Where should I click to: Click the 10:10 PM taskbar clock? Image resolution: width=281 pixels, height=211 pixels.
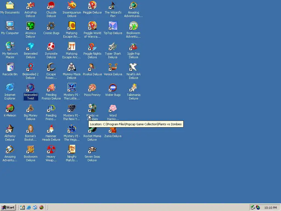[x=270, y=208]
